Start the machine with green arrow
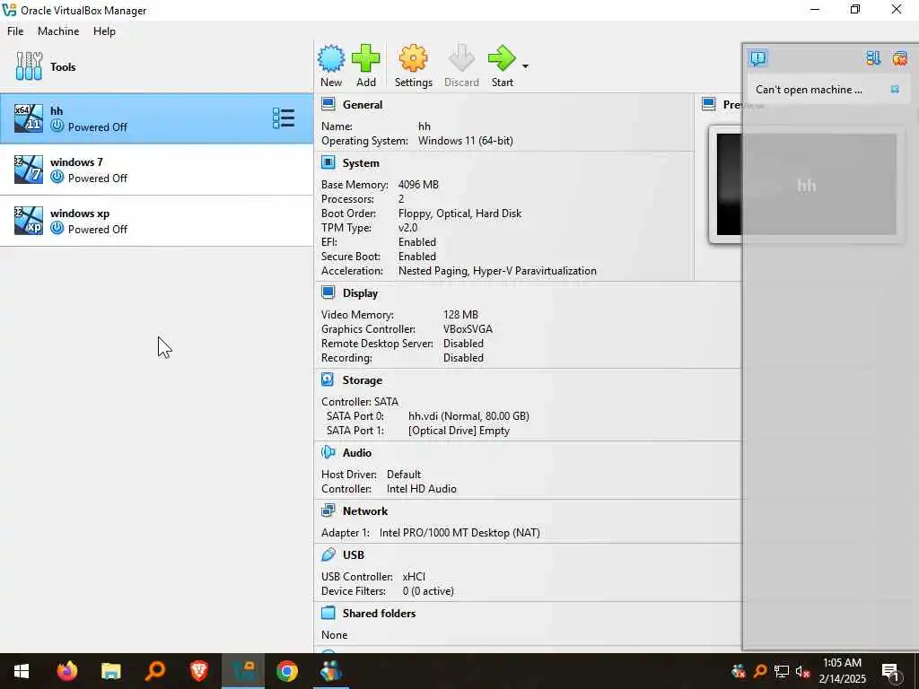The height and width of the screenshot is (689, 919). click(x=502, y=58)
